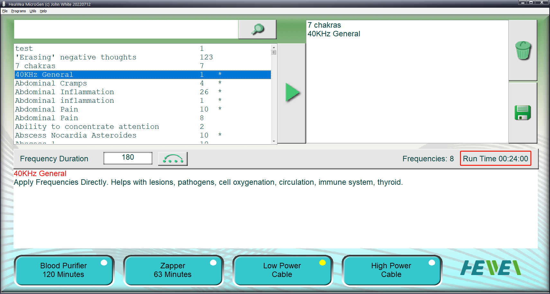Click the Frequency Duration field showing 180
Viewport: 550px width, 294px height.
(x=128, y=158)
